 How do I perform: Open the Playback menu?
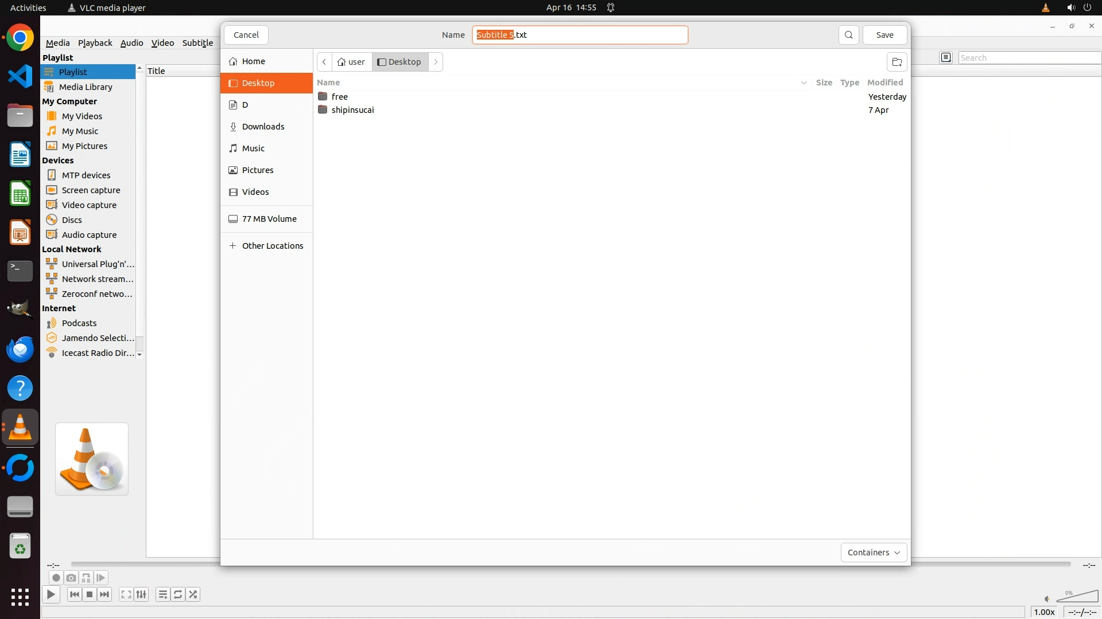(x=95, y=43)
